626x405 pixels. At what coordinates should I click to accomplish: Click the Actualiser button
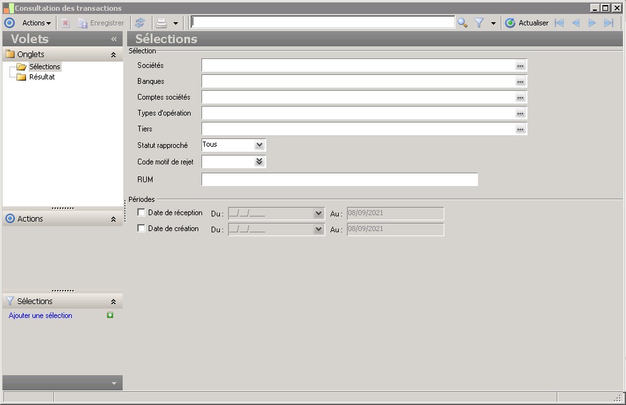527,23
